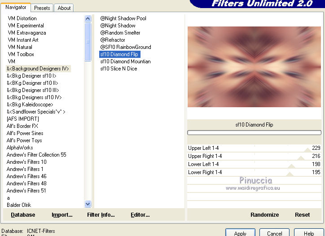325x236 pixels.
Task: Choose the @Refractor filter
Action: coord(113,40)
